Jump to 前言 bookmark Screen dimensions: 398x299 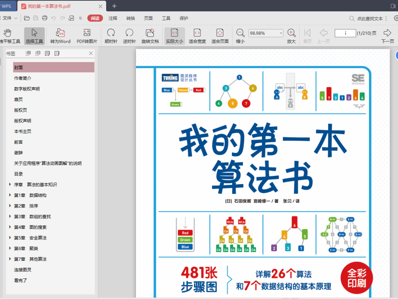tap(19, 142)
